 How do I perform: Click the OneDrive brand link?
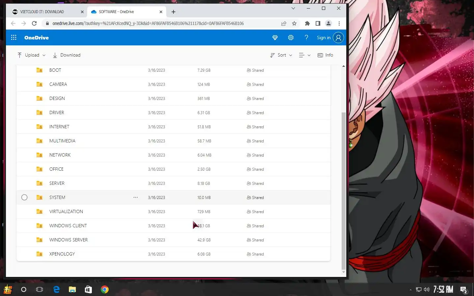37,37
